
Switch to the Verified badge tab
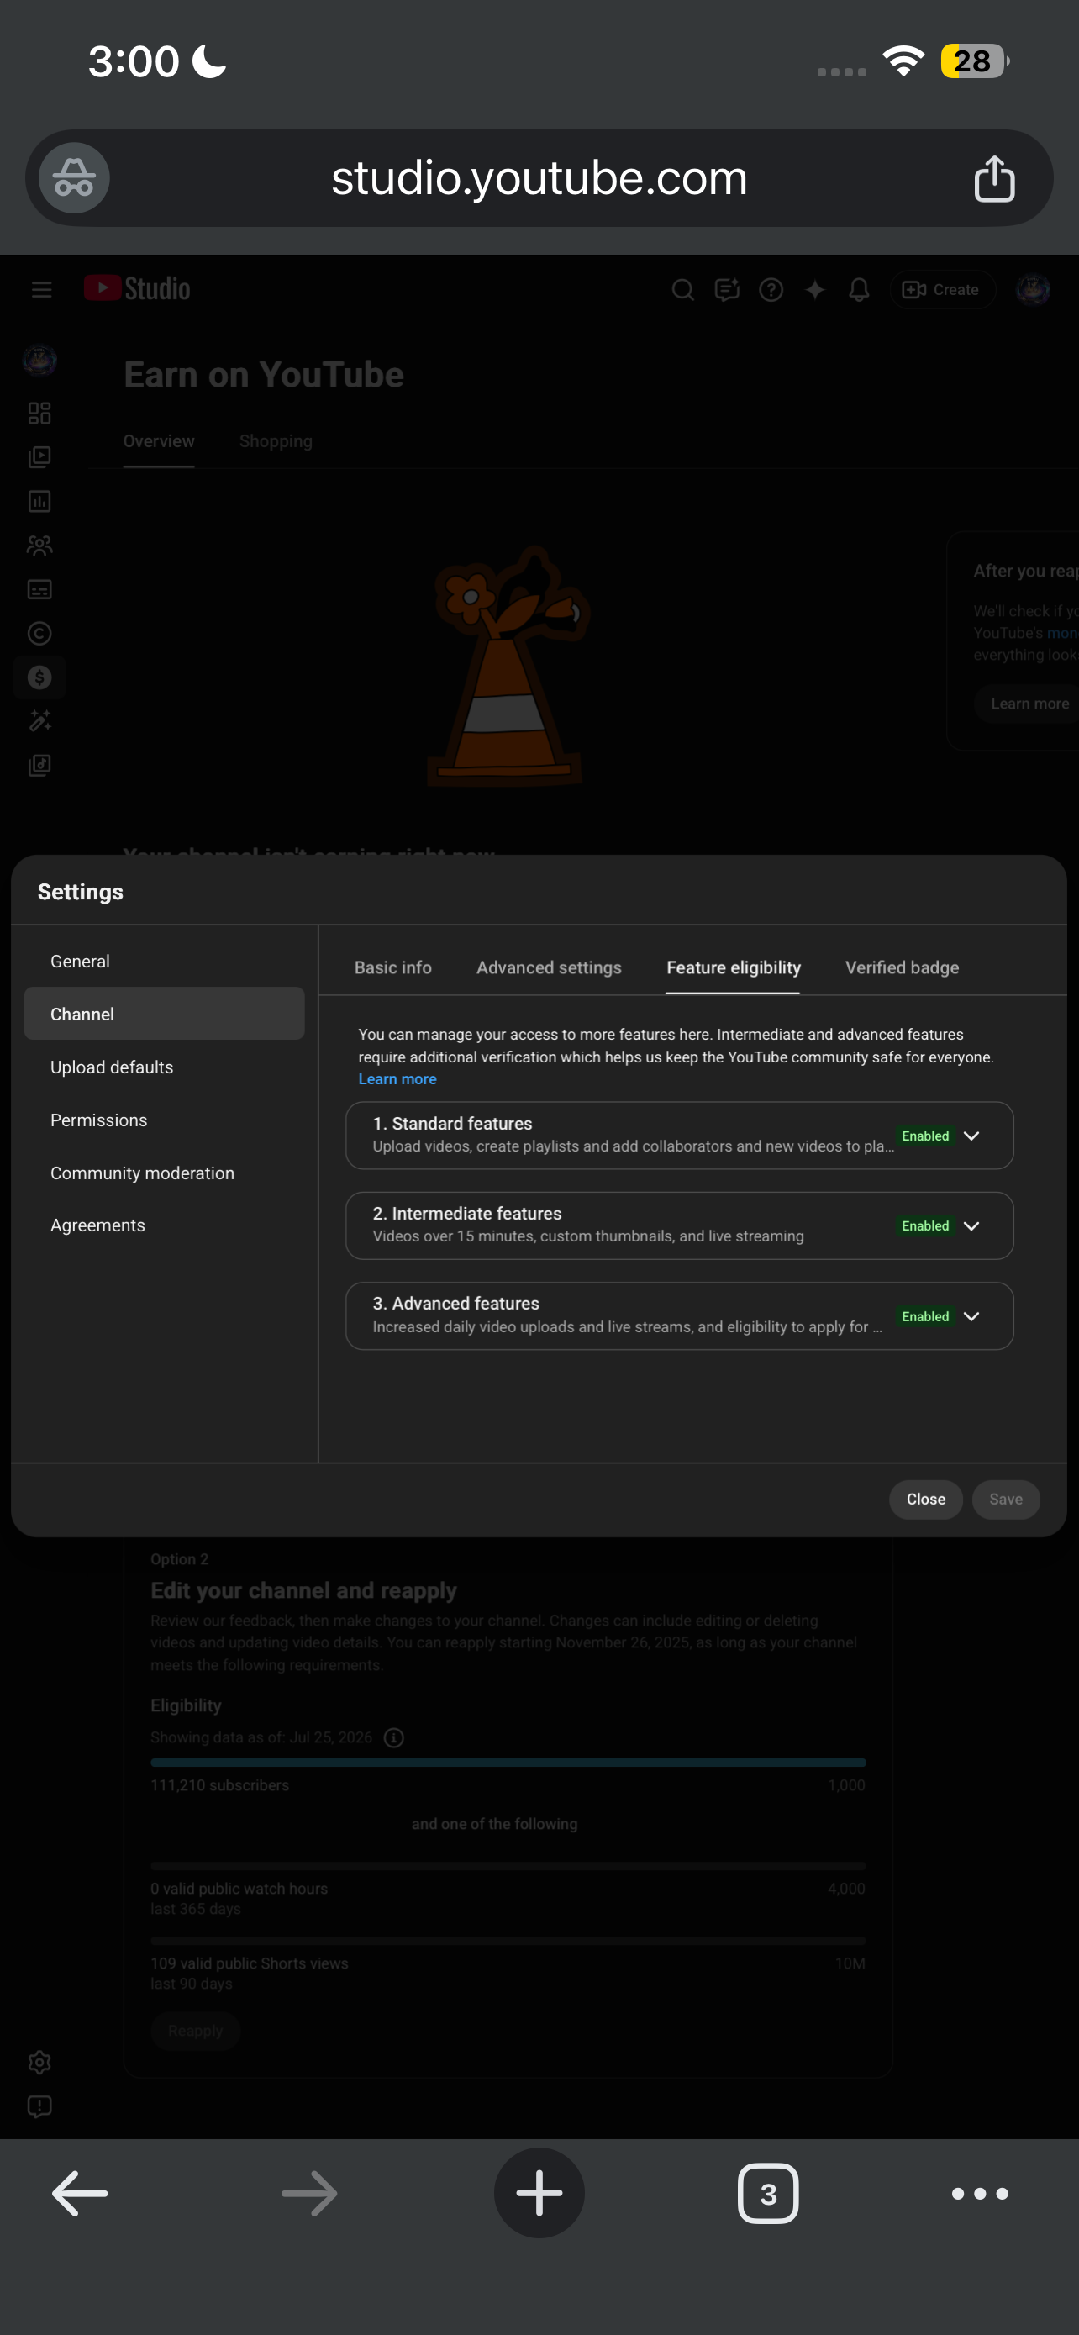click(x=903, y=967)
